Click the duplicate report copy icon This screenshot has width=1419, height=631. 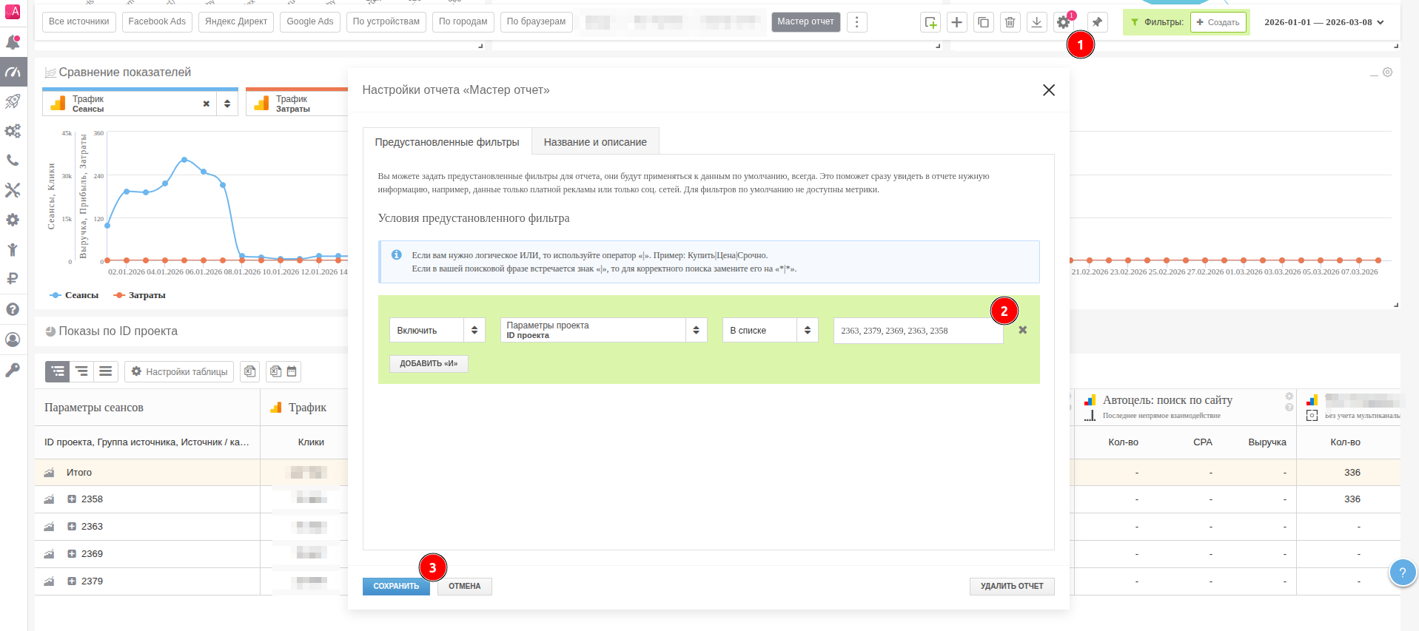click(983, 22)
